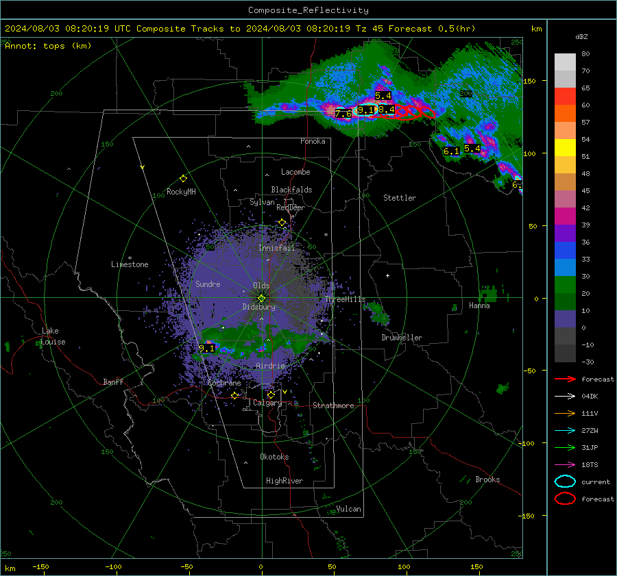Click the white cross marker north of Drumheller
The height and width of the screenshot is (576, 617).
[x=387, y=275]
